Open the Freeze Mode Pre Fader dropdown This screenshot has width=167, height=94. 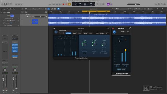14,21
